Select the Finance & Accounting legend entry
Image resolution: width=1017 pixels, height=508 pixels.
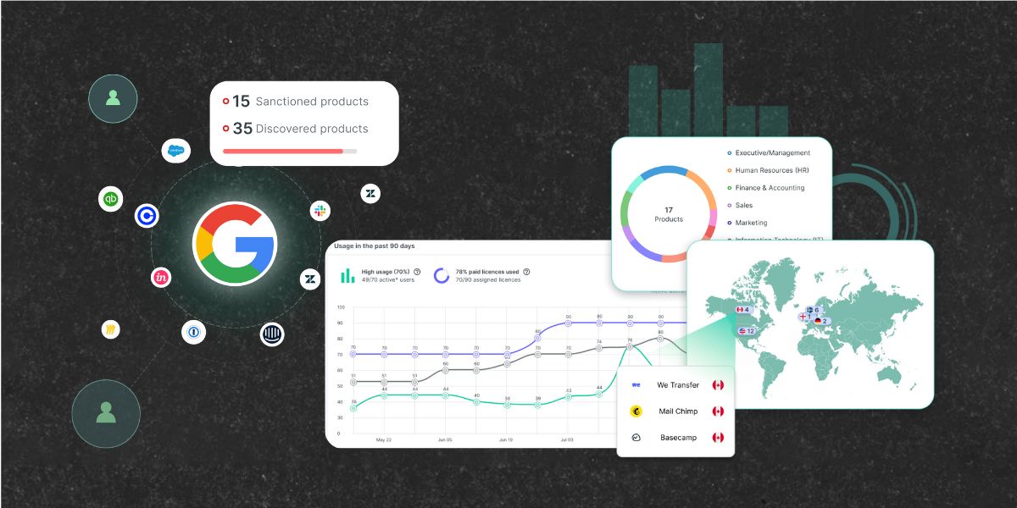click(765, 188)
